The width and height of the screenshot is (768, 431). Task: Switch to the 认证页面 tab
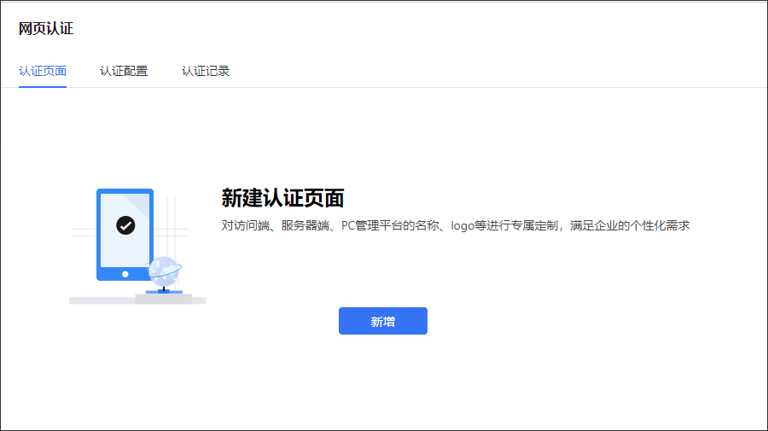point(43,71)
